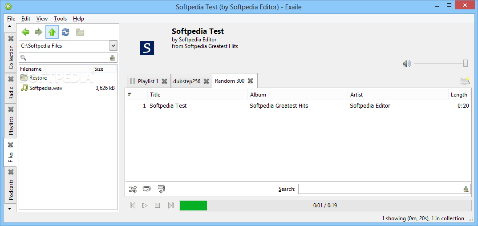Image resolution: width=478 pixels, height=226 pixels.
Task: Open the Radio side panel
Action: point(11,93)
